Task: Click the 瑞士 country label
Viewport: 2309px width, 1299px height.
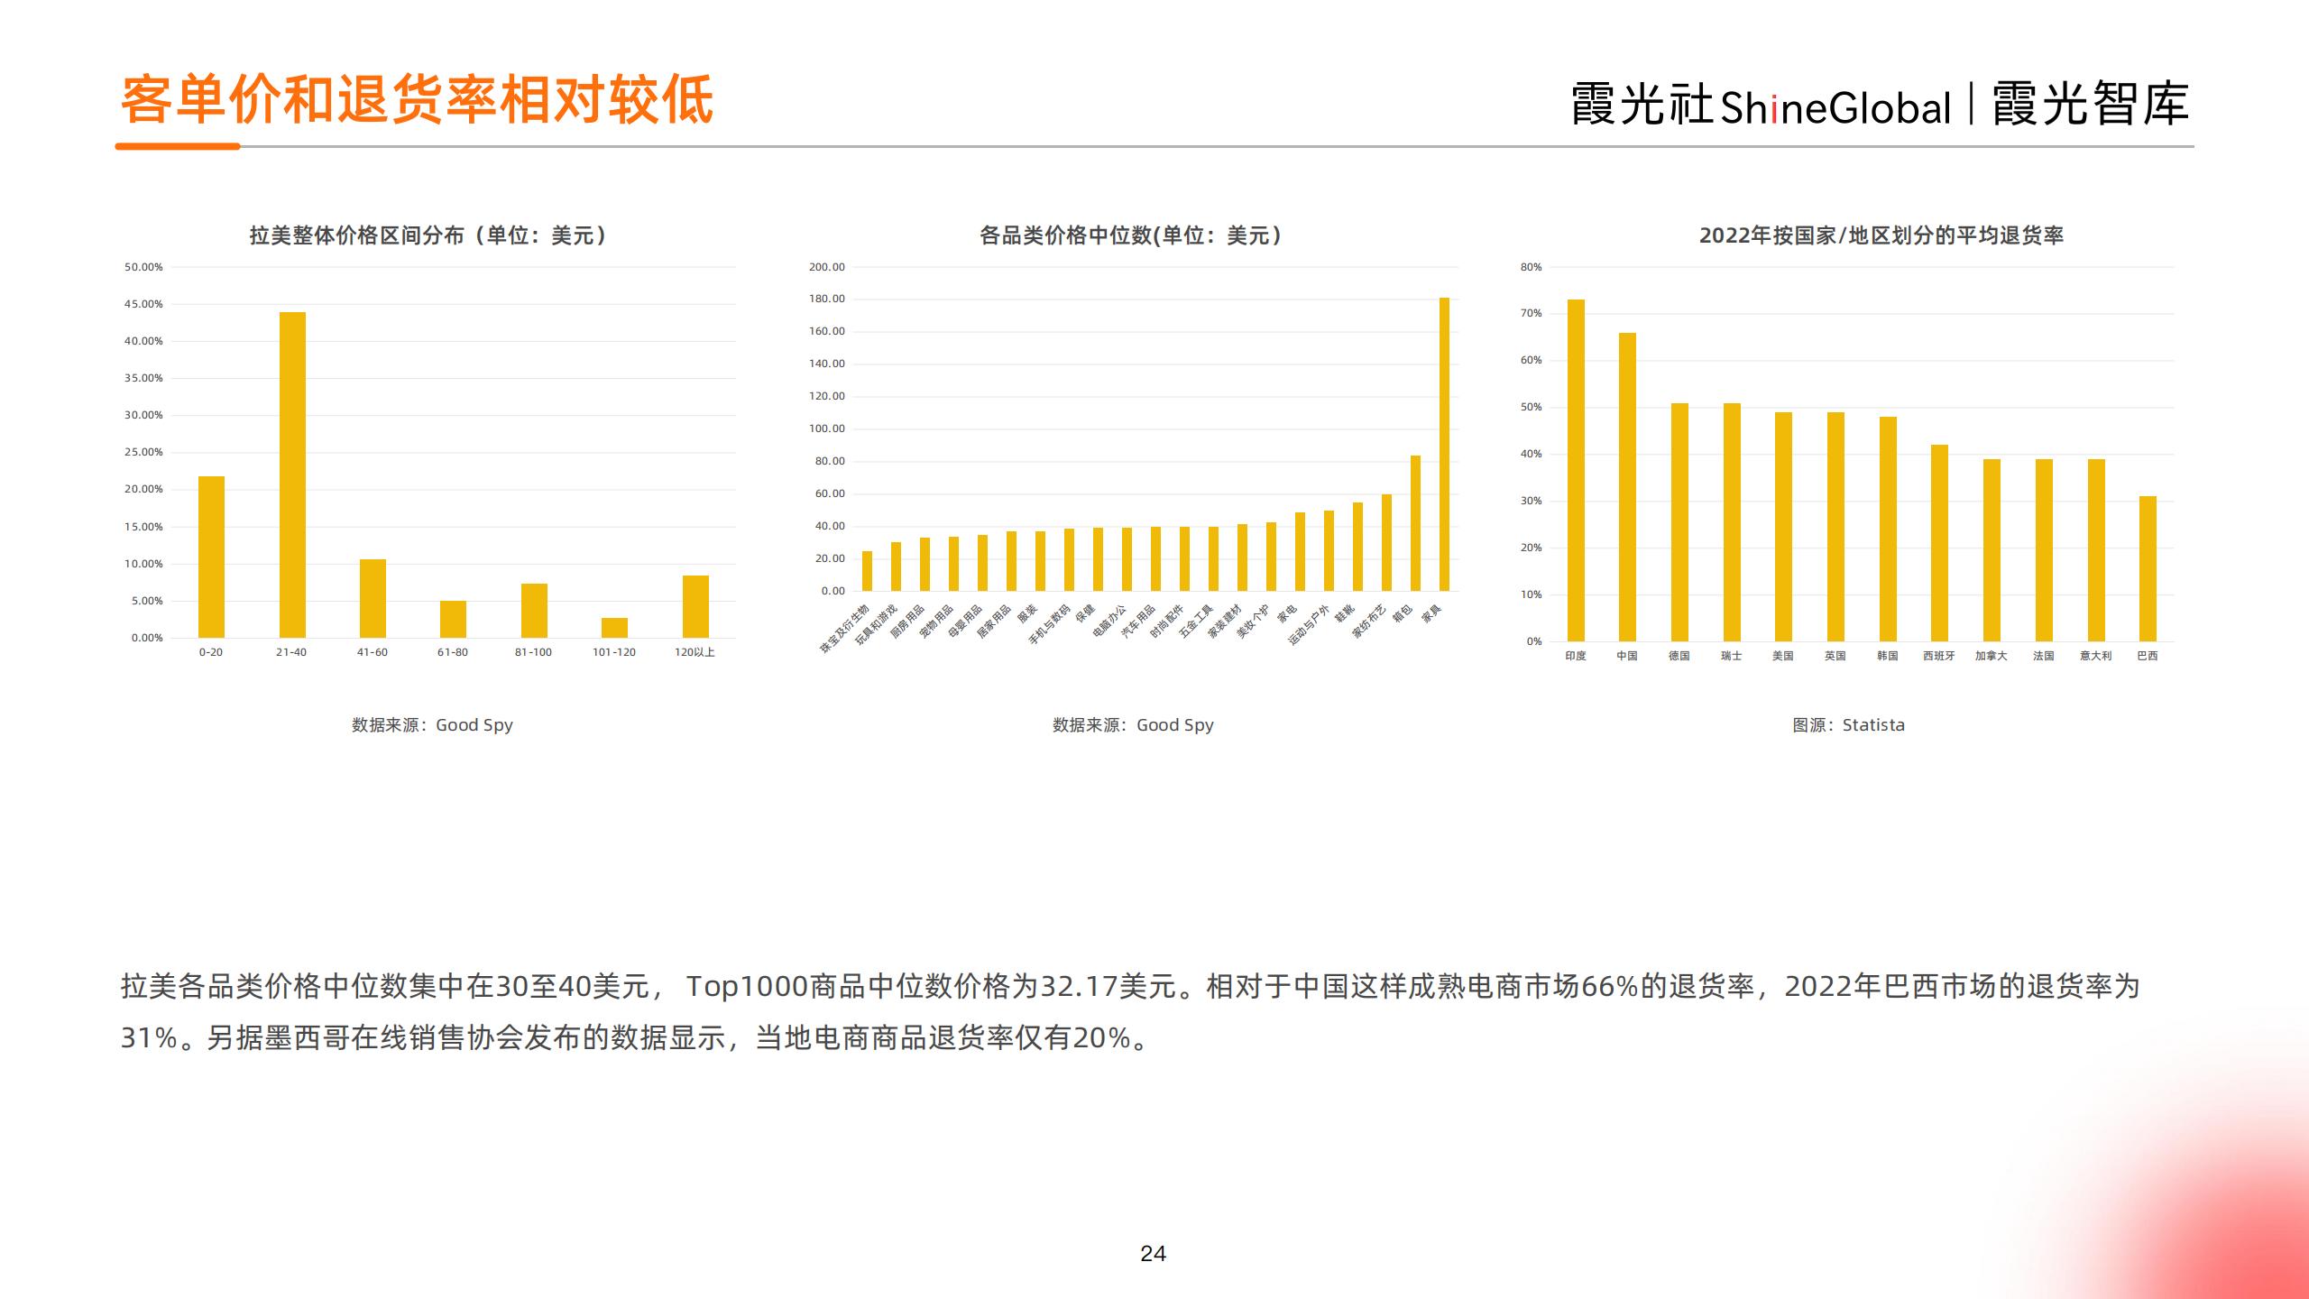Action: coord(1732,656)
